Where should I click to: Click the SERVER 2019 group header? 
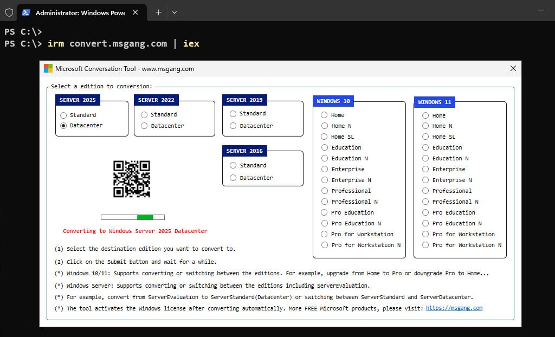(244, 100)
